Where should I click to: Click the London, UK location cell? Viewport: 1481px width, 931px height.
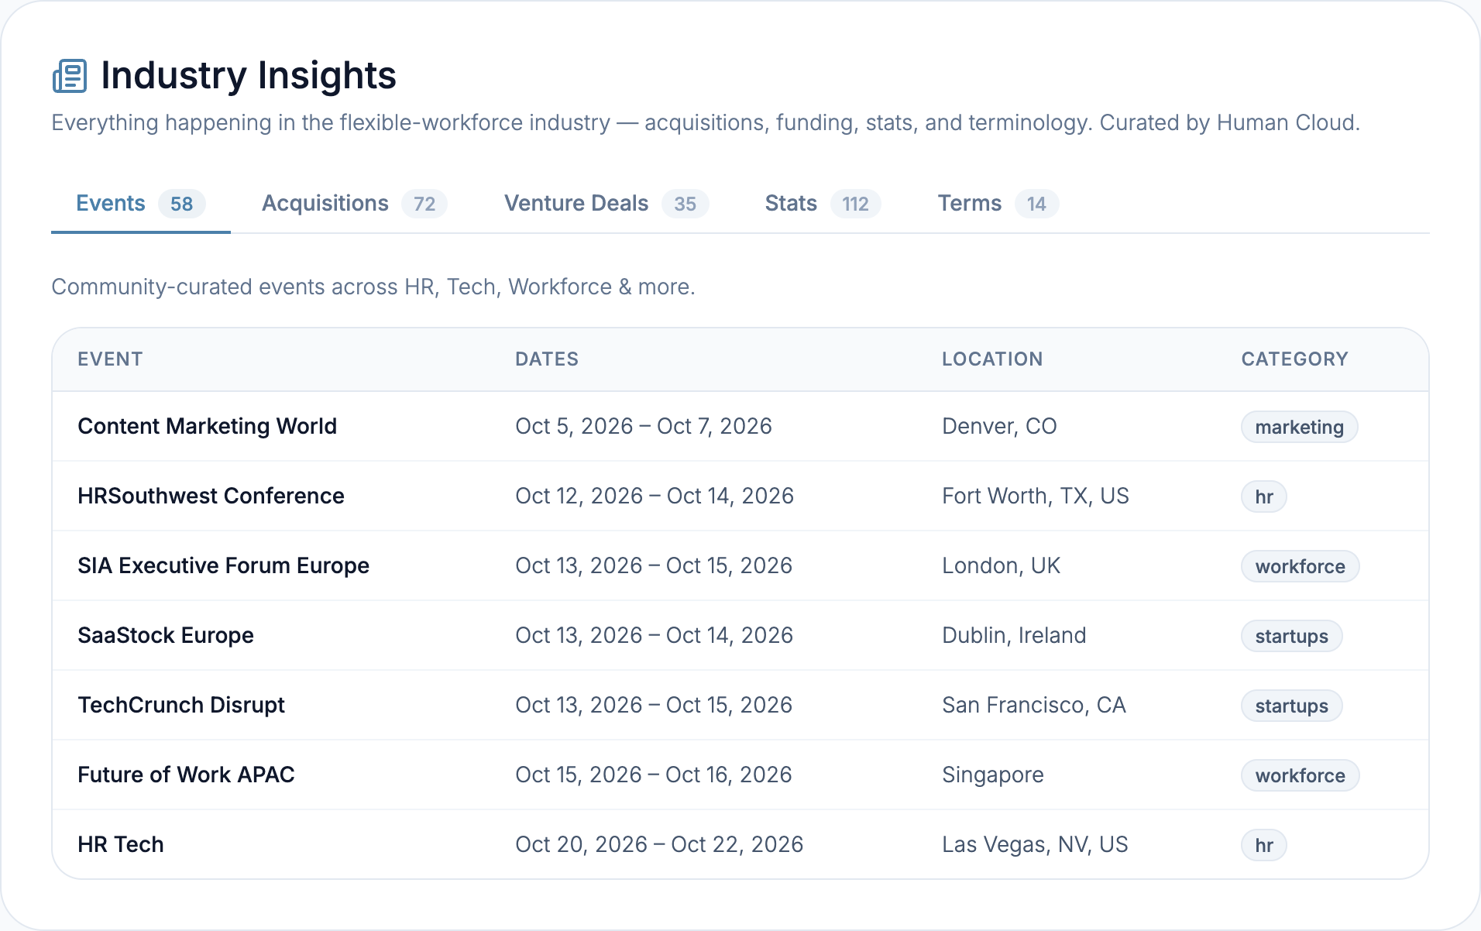1001,565
